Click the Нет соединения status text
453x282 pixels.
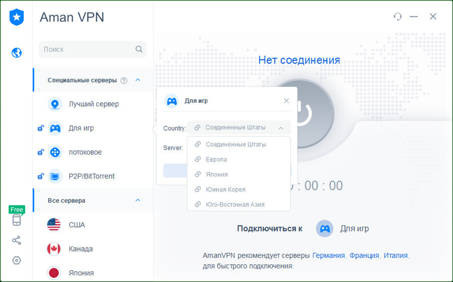(299, 60)
